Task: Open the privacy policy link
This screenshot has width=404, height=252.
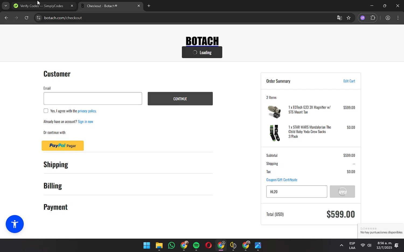Action: (x=87, y=111)
